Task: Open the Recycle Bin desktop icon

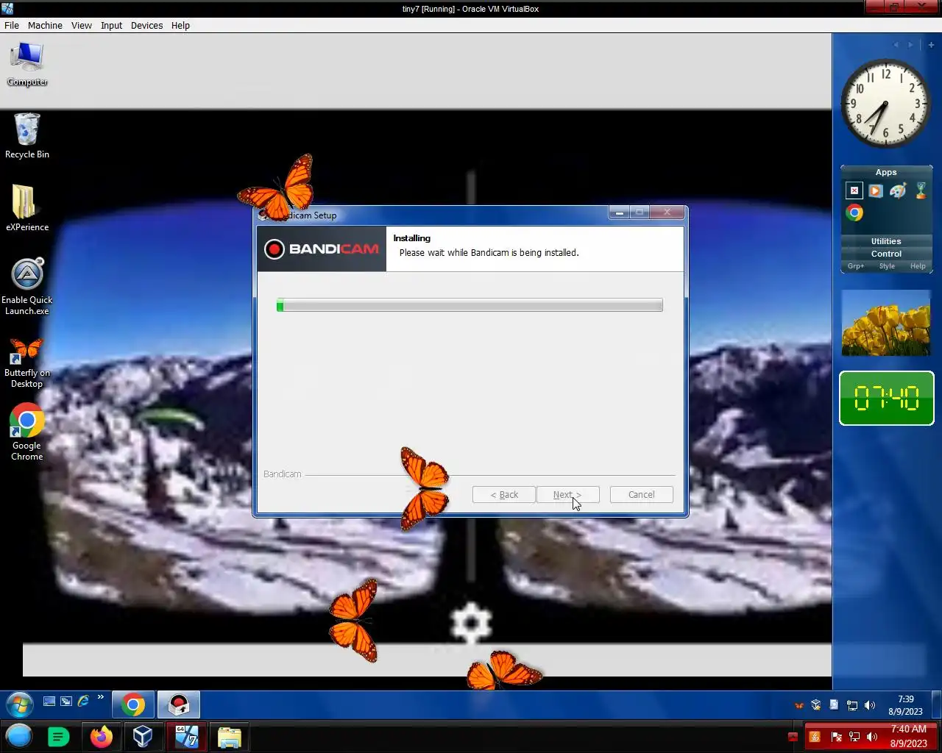Action: tap(27, 136)
